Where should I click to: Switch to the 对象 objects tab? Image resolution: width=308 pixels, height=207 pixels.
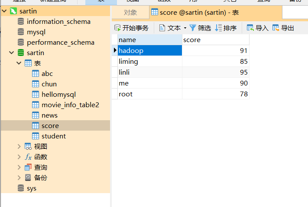(130, 13)
